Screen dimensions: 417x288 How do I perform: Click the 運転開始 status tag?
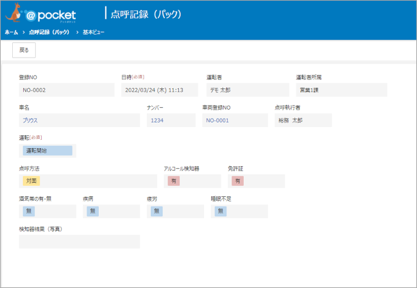pos(47,151)
